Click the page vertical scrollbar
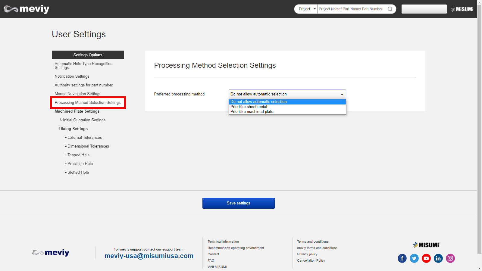 [x=480, y=129]
